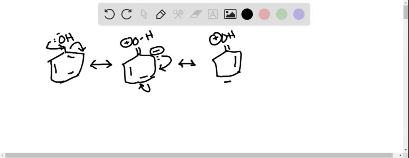Pick the pink color swatch
409x158 pixels.
tap(264, 14)
